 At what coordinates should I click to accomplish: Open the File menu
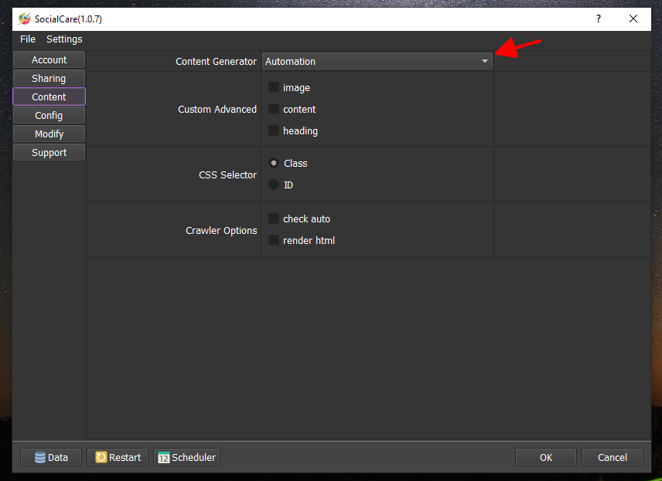click(28, 39)
